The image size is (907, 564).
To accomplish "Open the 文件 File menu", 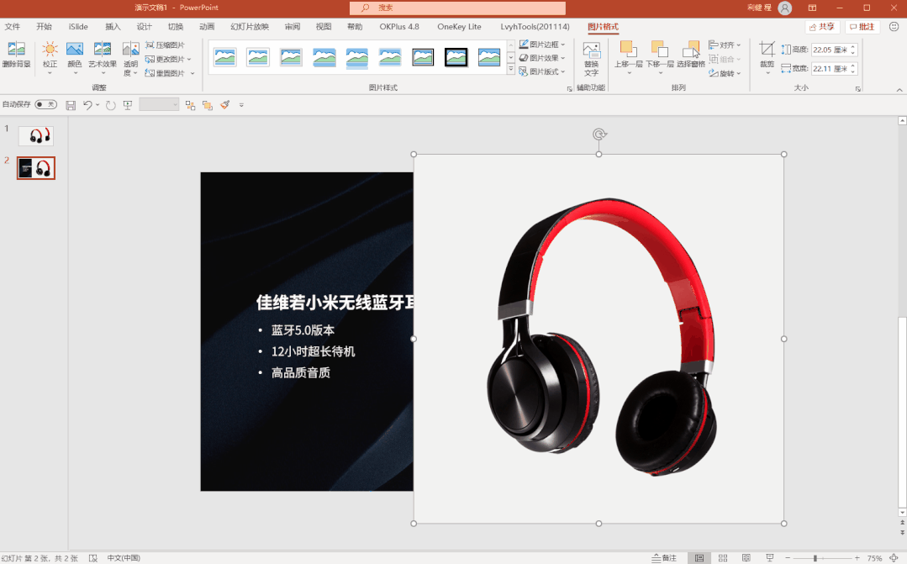I will coord(12,27).
